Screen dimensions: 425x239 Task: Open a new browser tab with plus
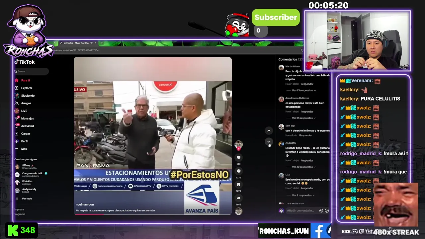tap(102, 43)
